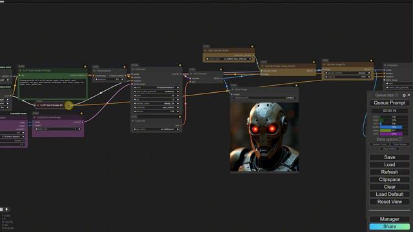Click the filename_prefix field in Save Image
The width and height of the screenshot is (413, 232).
pyautogui.click(x=264, y=97)
